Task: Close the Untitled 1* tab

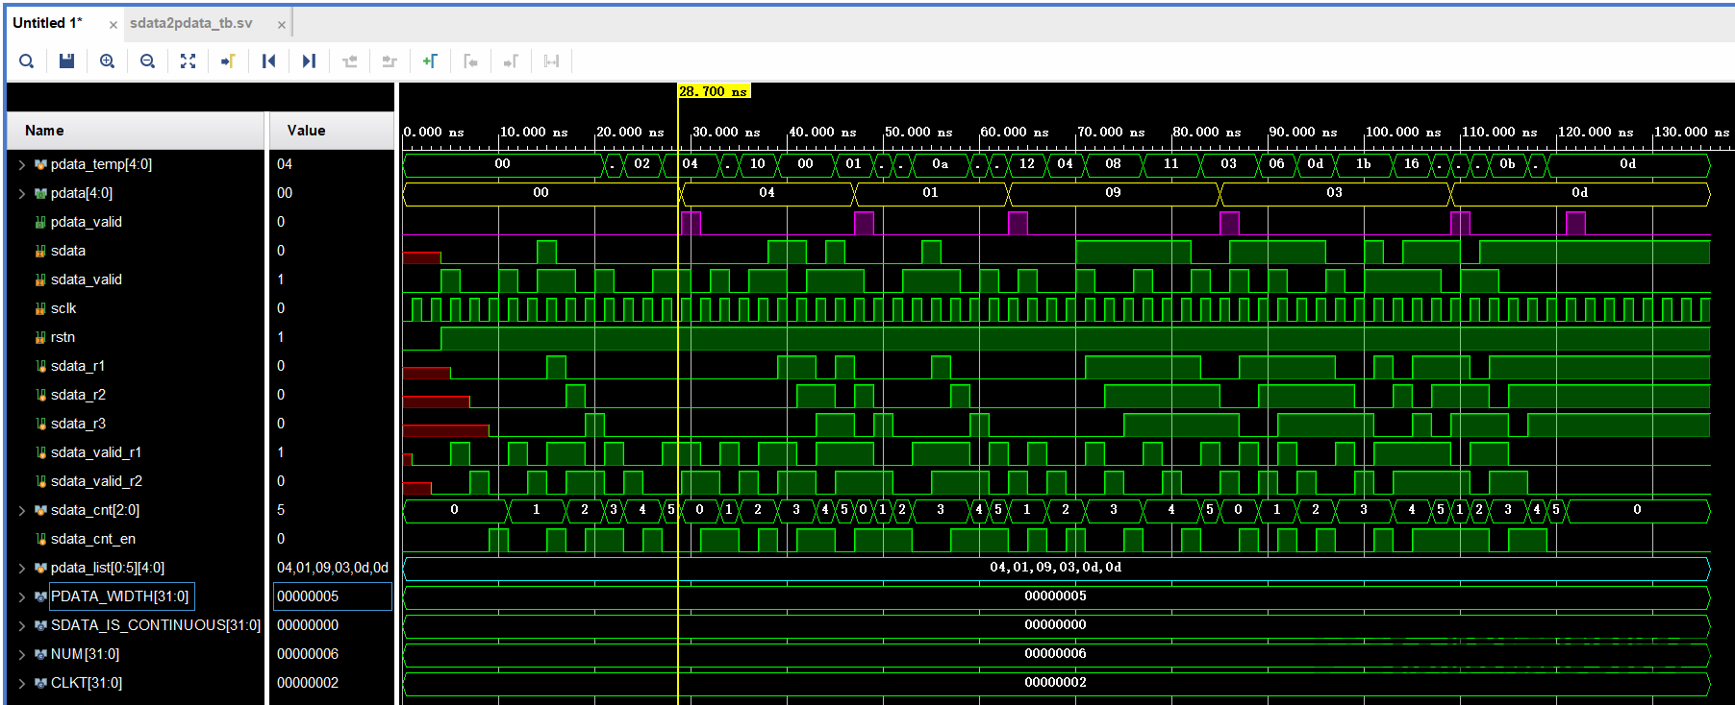Action: pyautogui.click(x=113, y=25)
